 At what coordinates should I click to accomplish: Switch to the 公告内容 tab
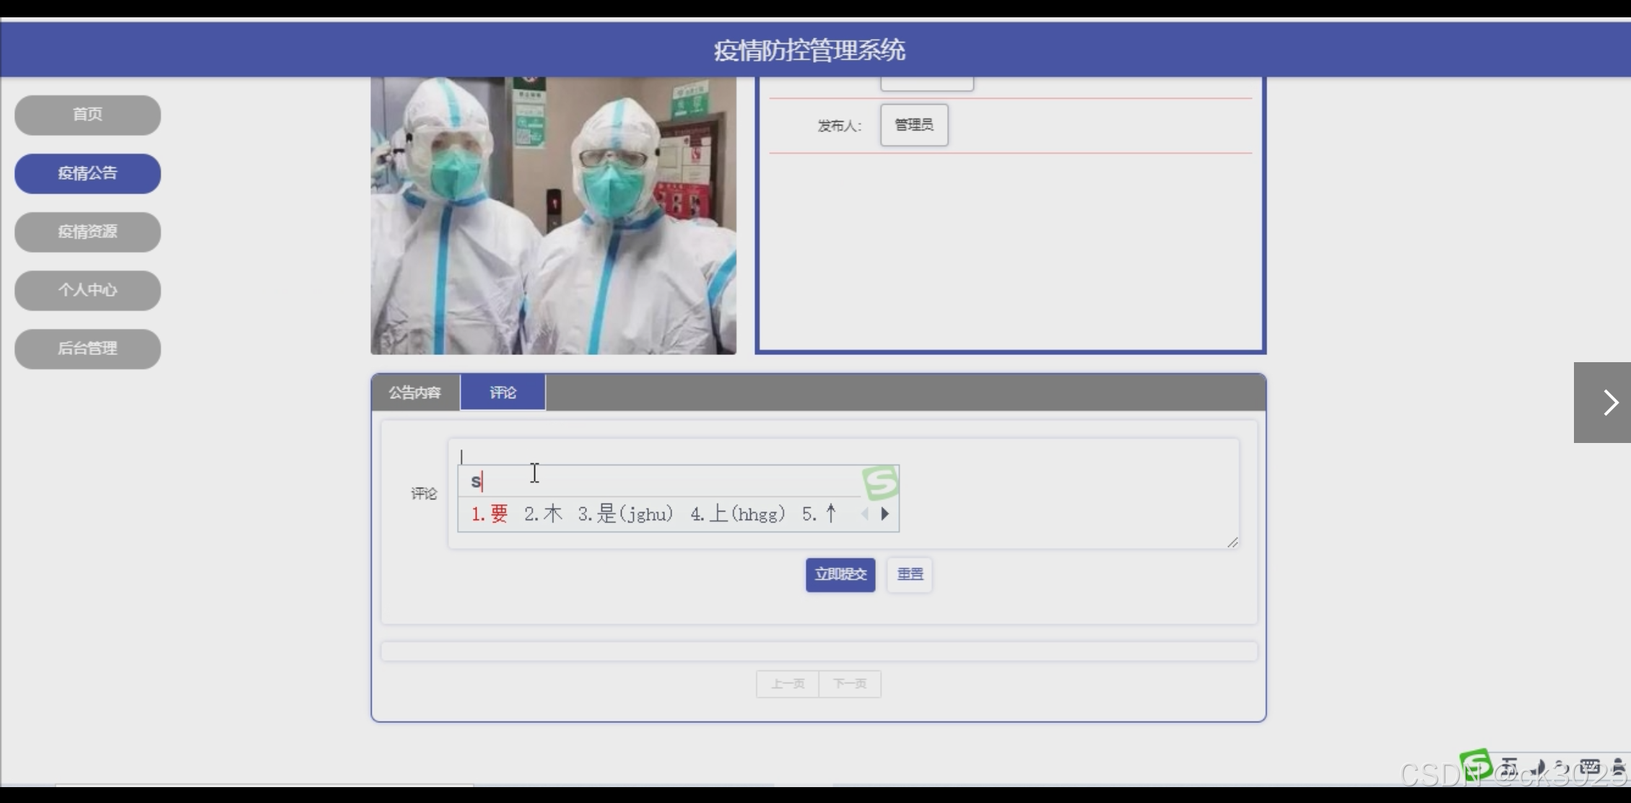(x=415, y=392)
